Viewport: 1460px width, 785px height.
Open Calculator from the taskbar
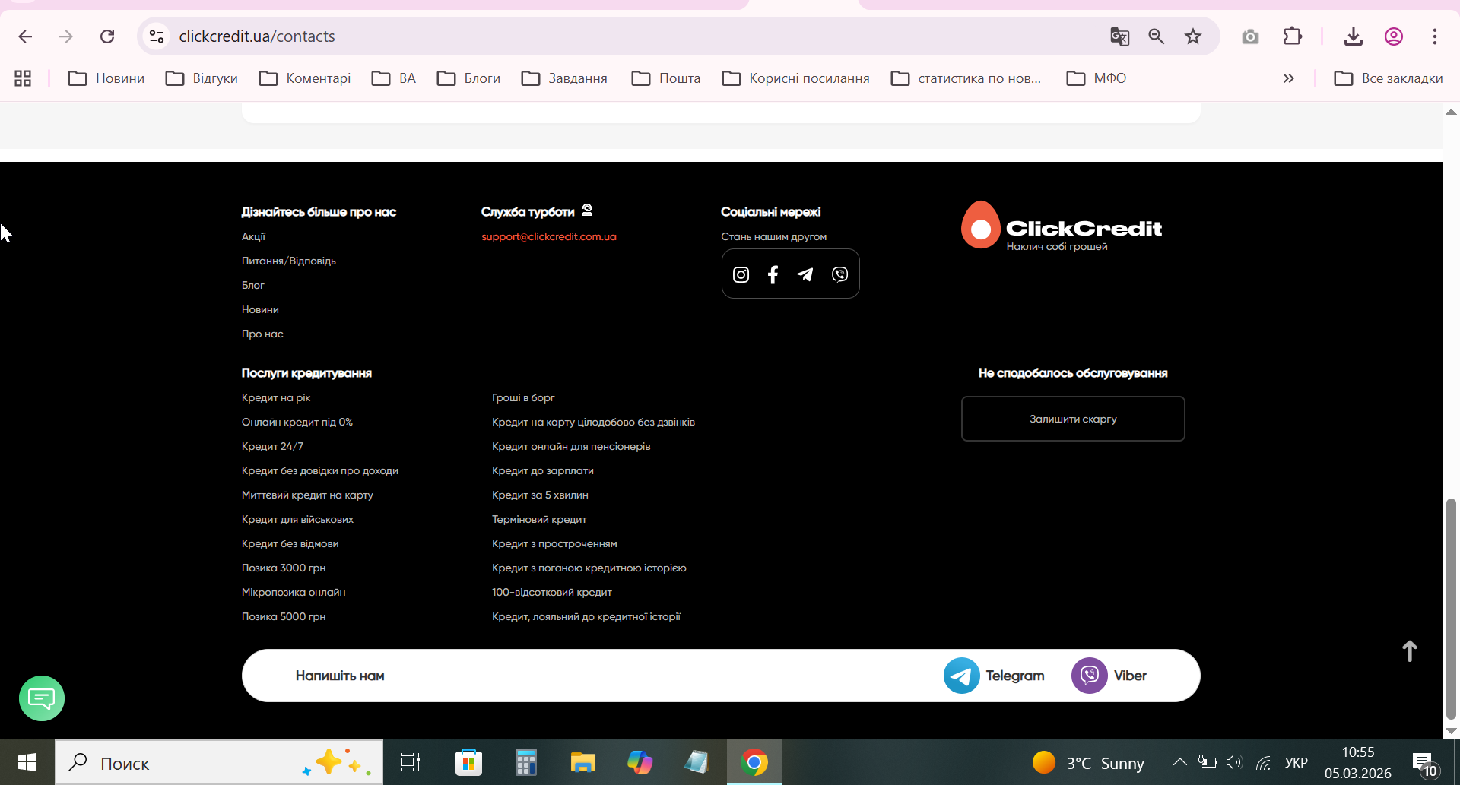point(525,762)
